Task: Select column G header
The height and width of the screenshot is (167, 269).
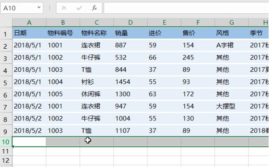Action: 232,23
